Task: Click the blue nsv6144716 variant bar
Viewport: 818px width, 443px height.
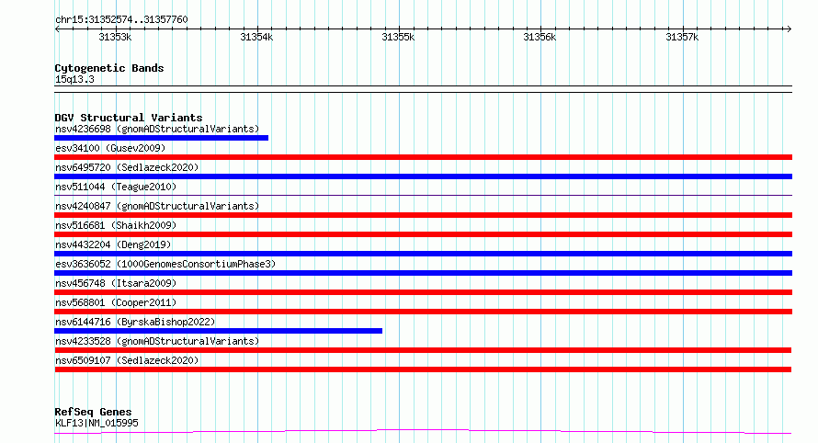Action: click(218, 331)
